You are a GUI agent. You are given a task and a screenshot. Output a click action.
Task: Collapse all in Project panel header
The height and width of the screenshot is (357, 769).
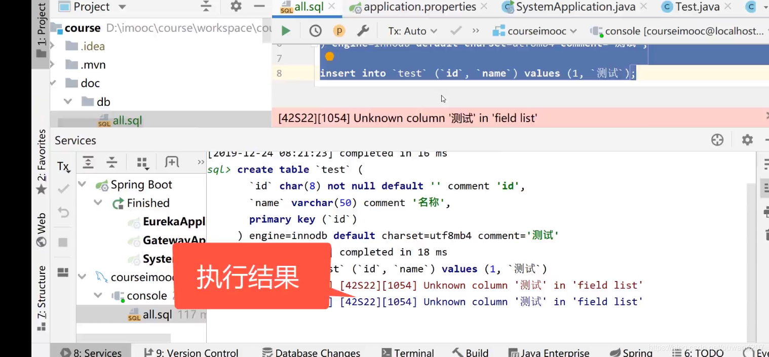[x=206, y=7]
